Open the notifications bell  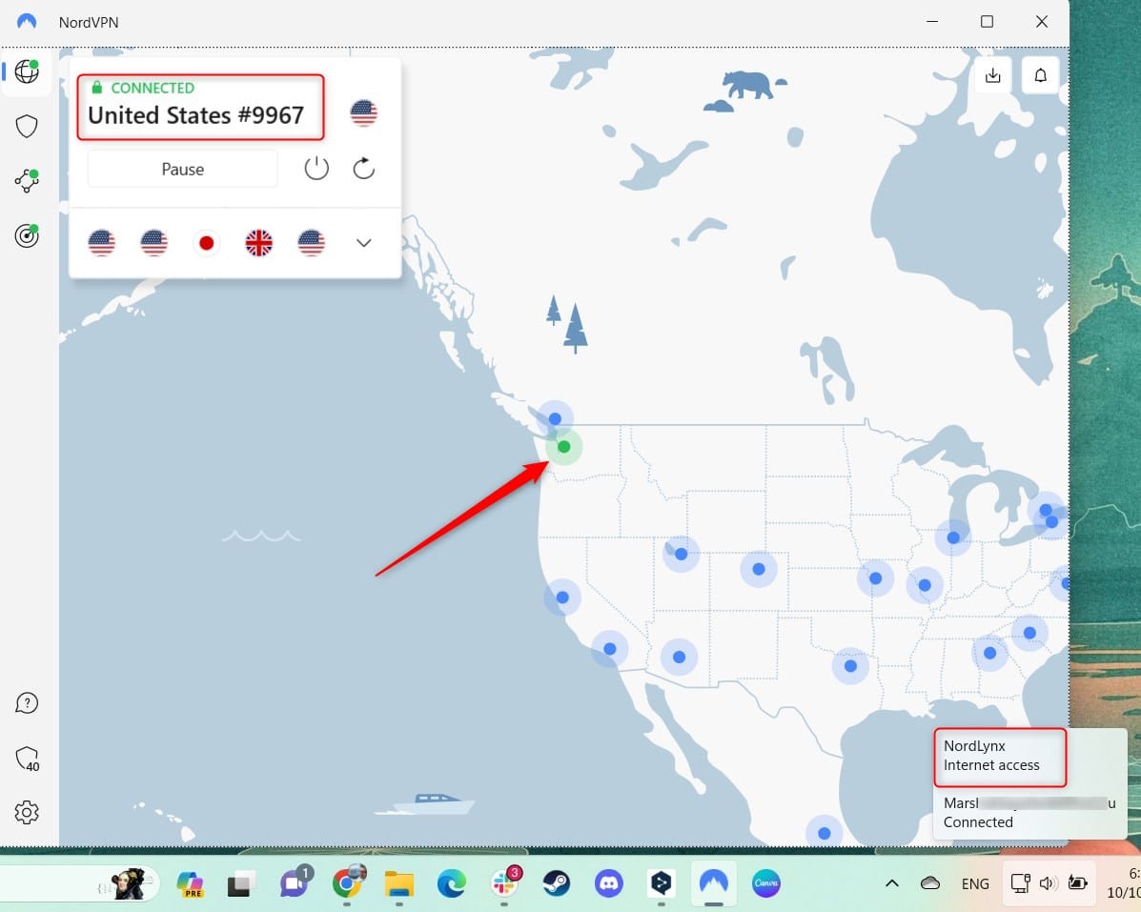click(x=1041, y=75)
